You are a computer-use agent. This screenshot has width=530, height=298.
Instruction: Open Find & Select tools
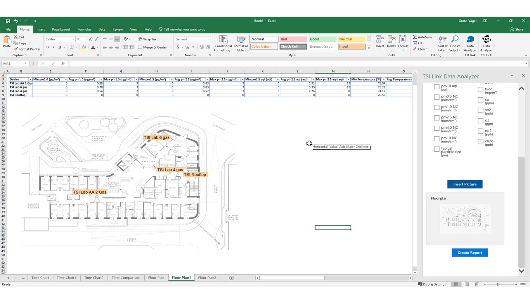click(x=455, y=43)
